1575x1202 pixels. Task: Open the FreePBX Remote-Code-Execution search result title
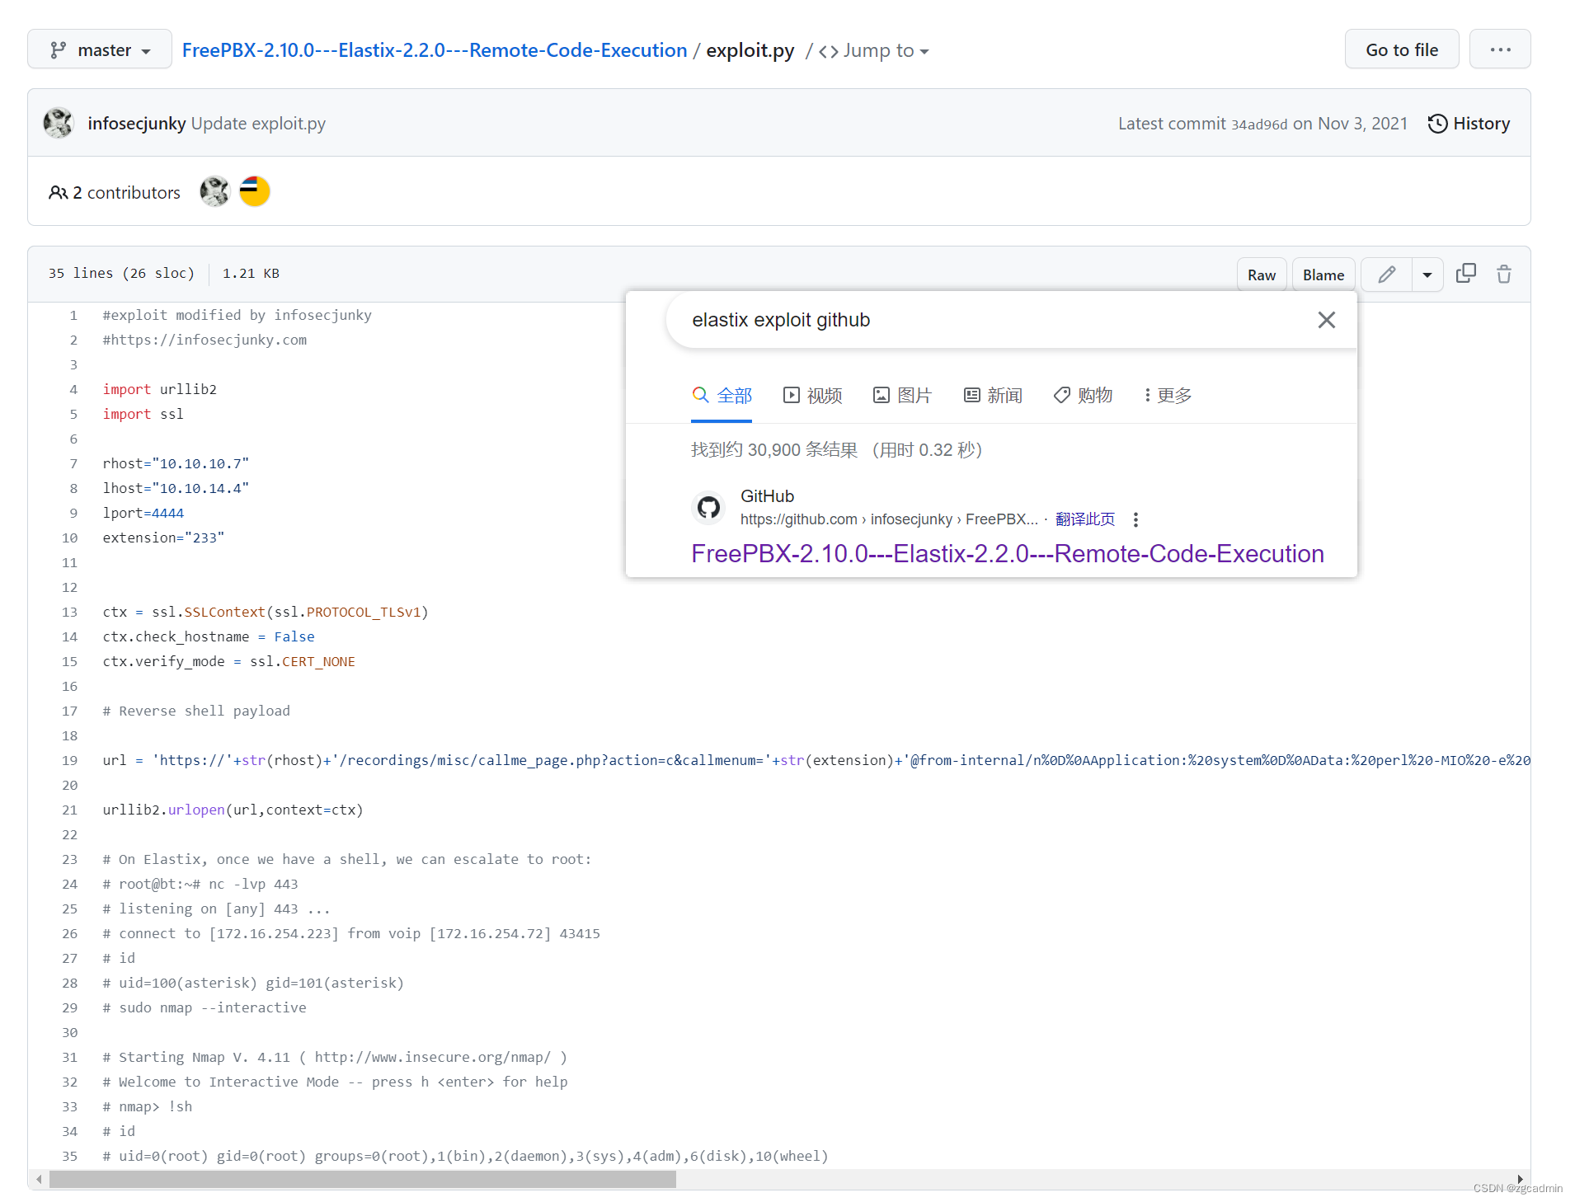(x=1008, y=554)
